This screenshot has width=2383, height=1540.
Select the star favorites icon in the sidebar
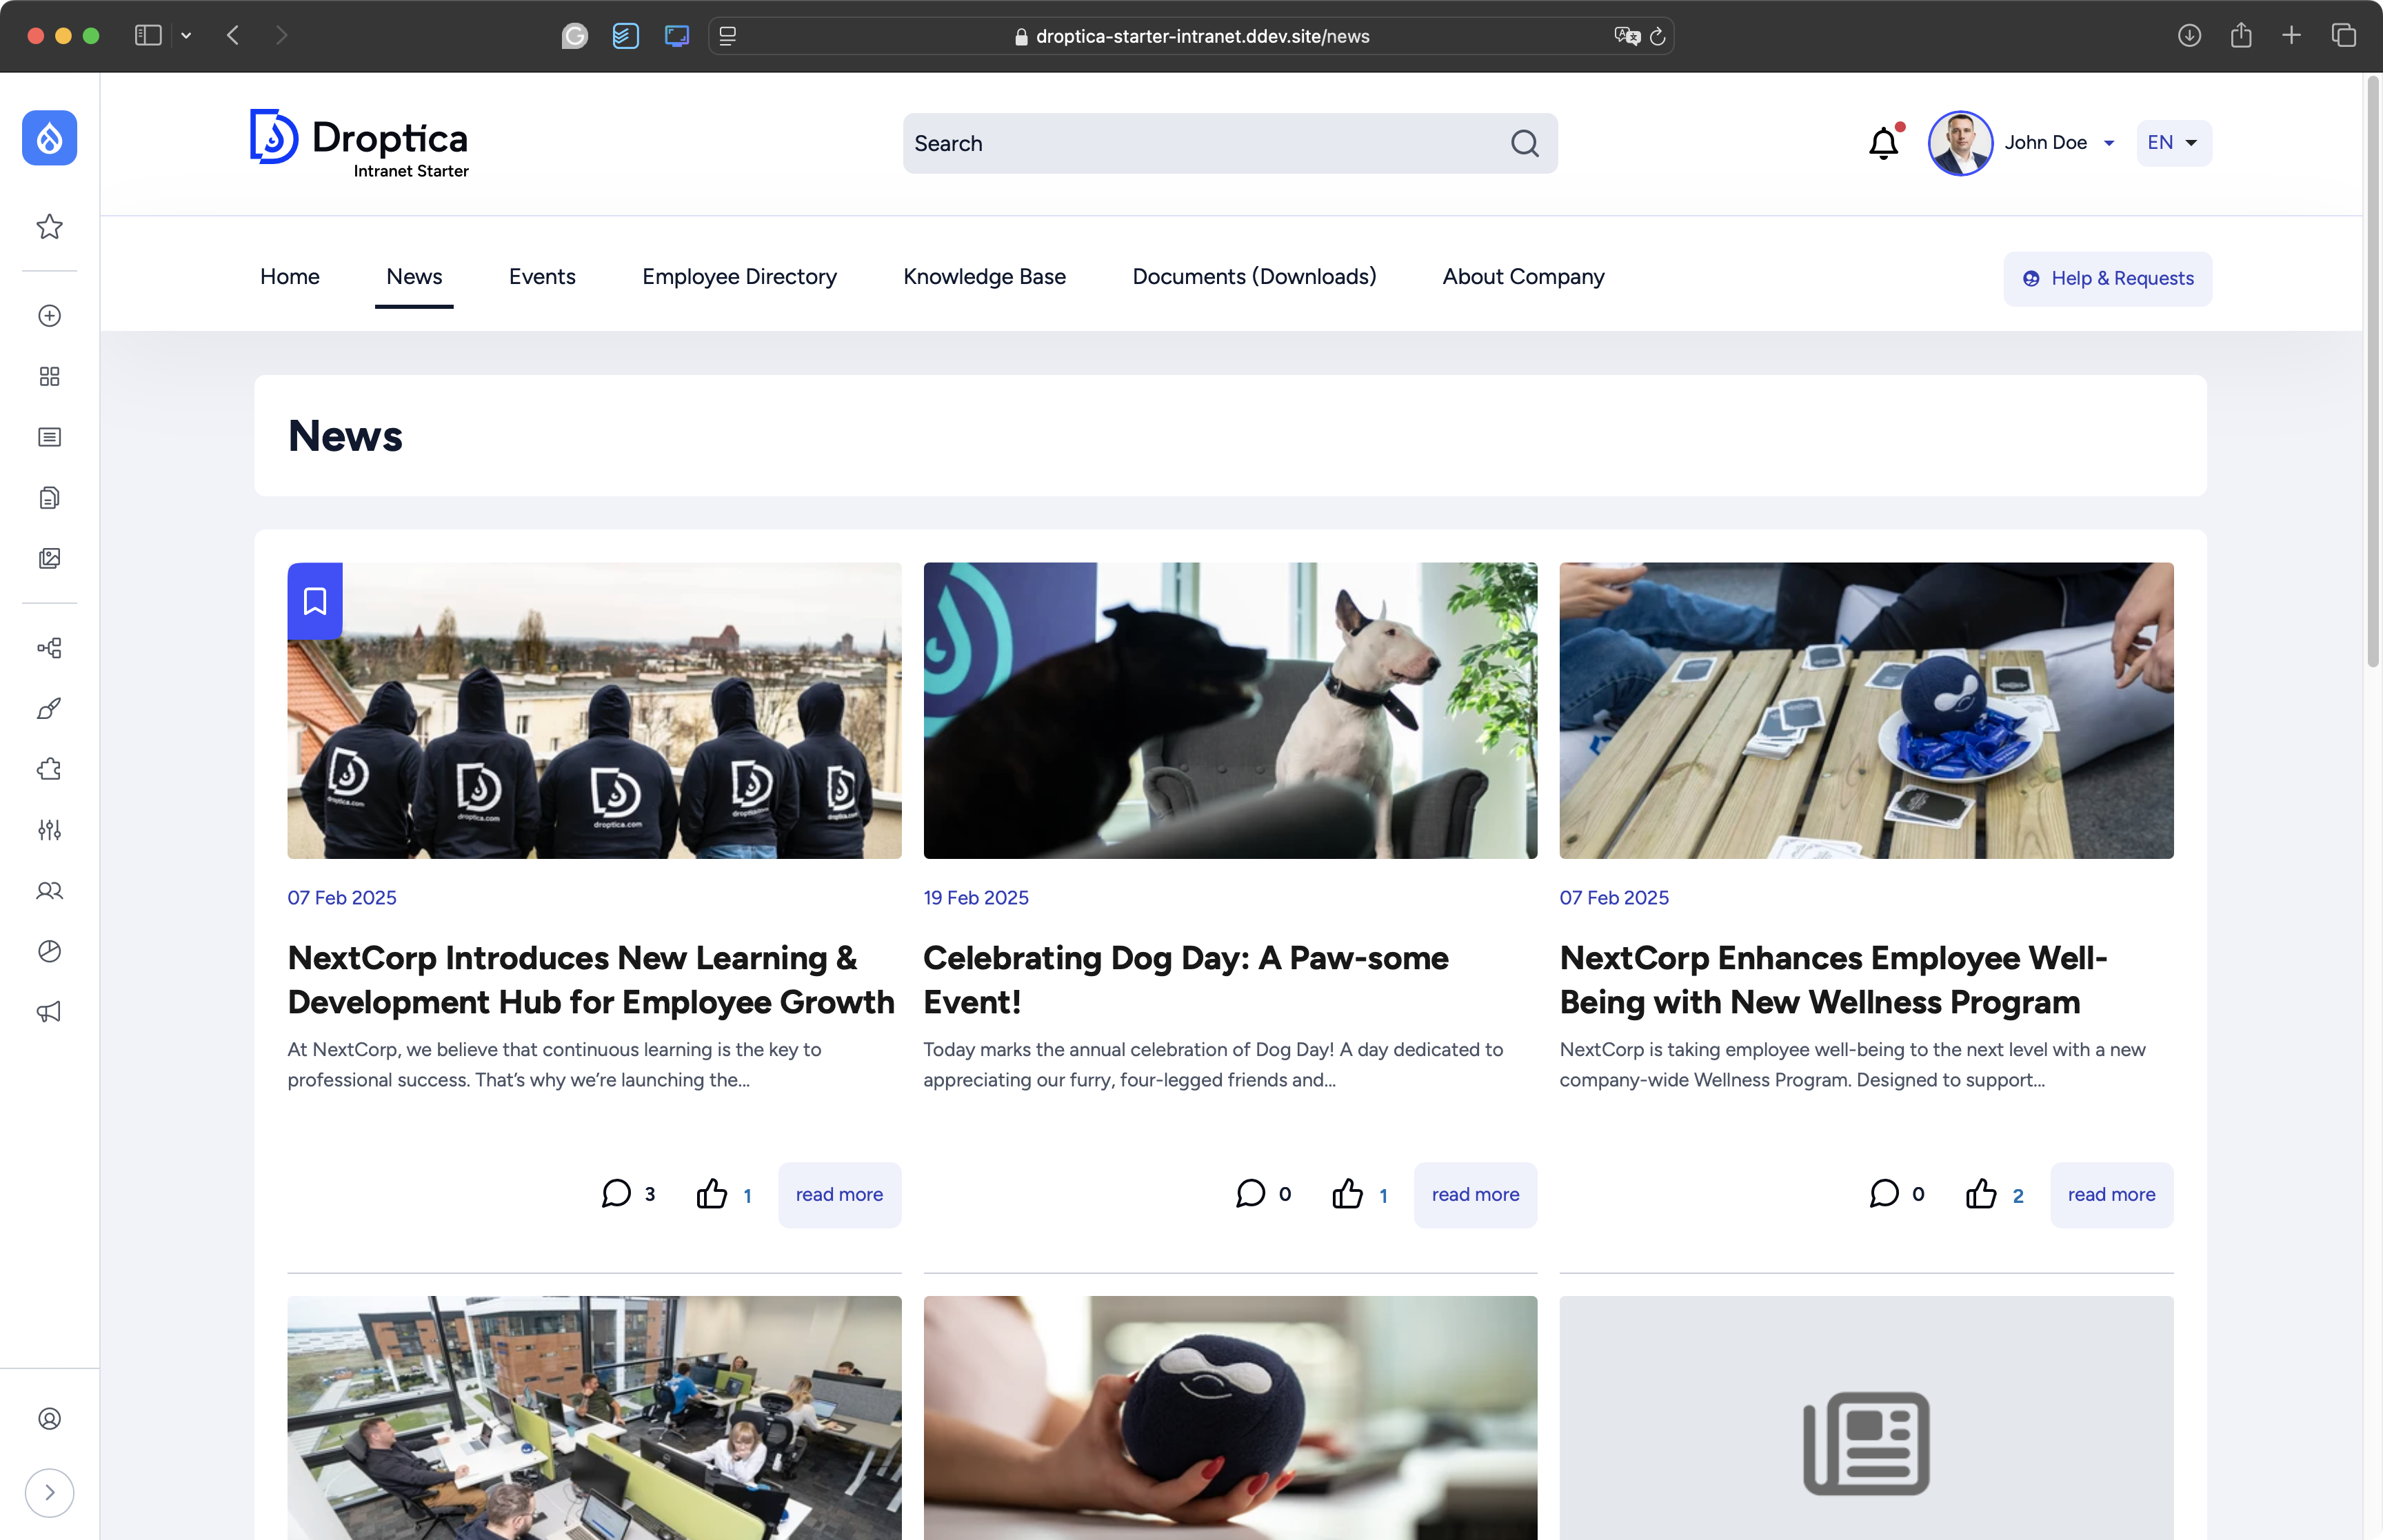tap(49, 227)
